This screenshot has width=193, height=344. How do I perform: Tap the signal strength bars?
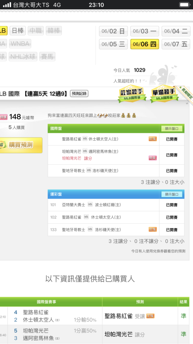[x=7, y=5]
